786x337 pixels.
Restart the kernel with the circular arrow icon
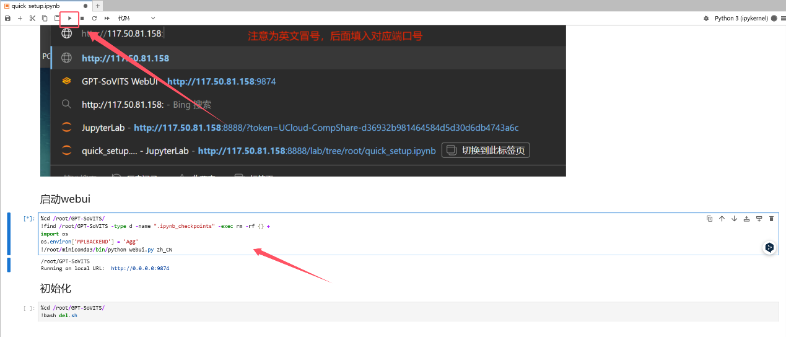click(94, 19)
